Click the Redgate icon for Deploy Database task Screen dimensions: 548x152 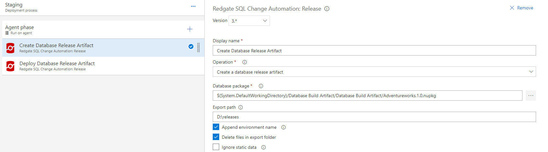point(10,66)
